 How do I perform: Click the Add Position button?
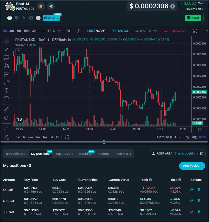pyautogui.click(x=192, y=166)
